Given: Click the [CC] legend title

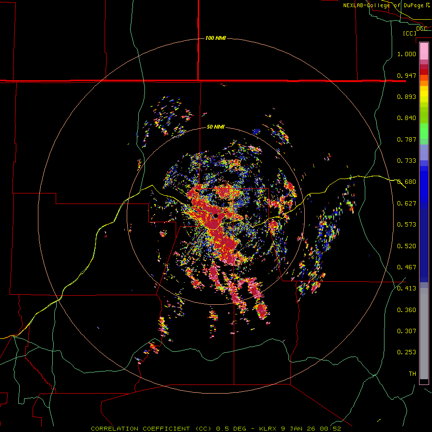Looking at the screenshot, I should point(410,33).
